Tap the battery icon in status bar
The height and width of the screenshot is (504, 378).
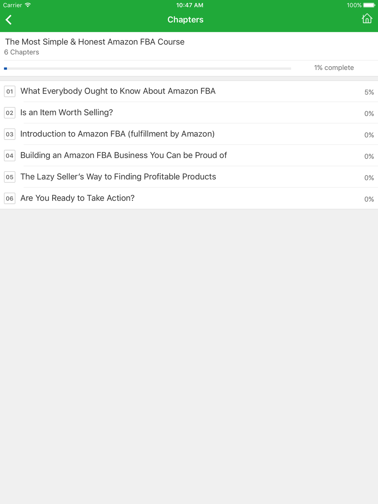(369, 5)
